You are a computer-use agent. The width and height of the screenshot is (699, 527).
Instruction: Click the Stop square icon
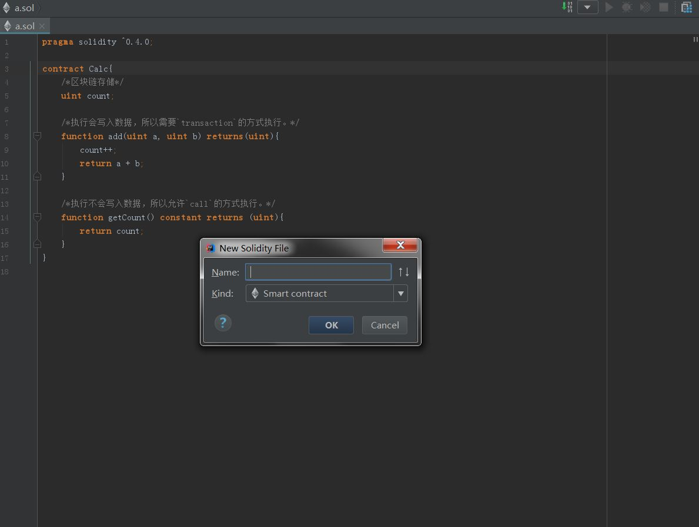pos(664,7)
